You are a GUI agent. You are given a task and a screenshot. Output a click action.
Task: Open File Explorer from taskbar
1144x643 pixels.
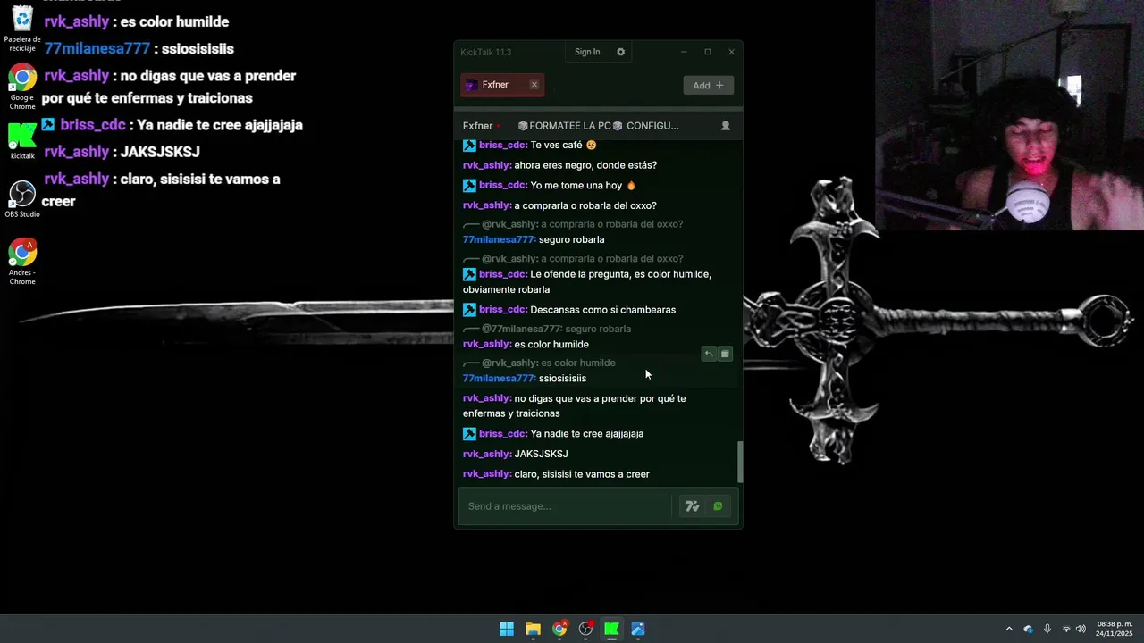[533, 629]
